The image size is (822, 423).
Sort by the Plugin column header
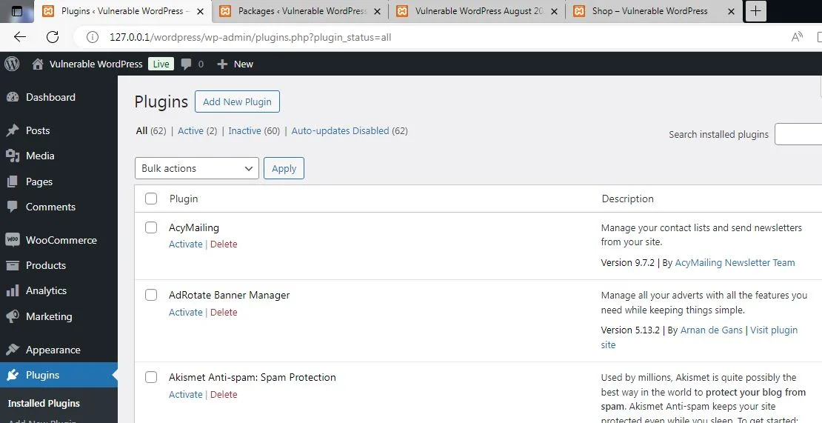coord(184,199)
